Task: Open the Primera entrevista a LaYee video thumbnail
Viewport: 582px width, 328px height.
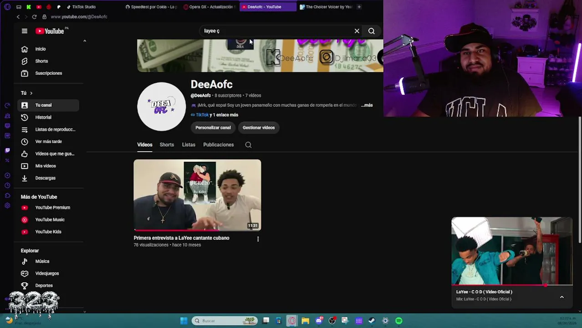Action: click(x=197, y=195)
